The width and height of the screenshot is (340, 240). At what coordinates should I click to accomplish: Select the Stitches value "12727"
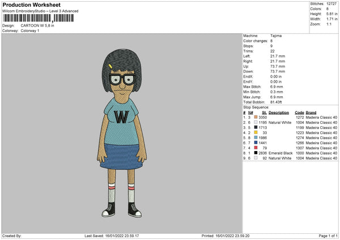(x=331, y=4)
